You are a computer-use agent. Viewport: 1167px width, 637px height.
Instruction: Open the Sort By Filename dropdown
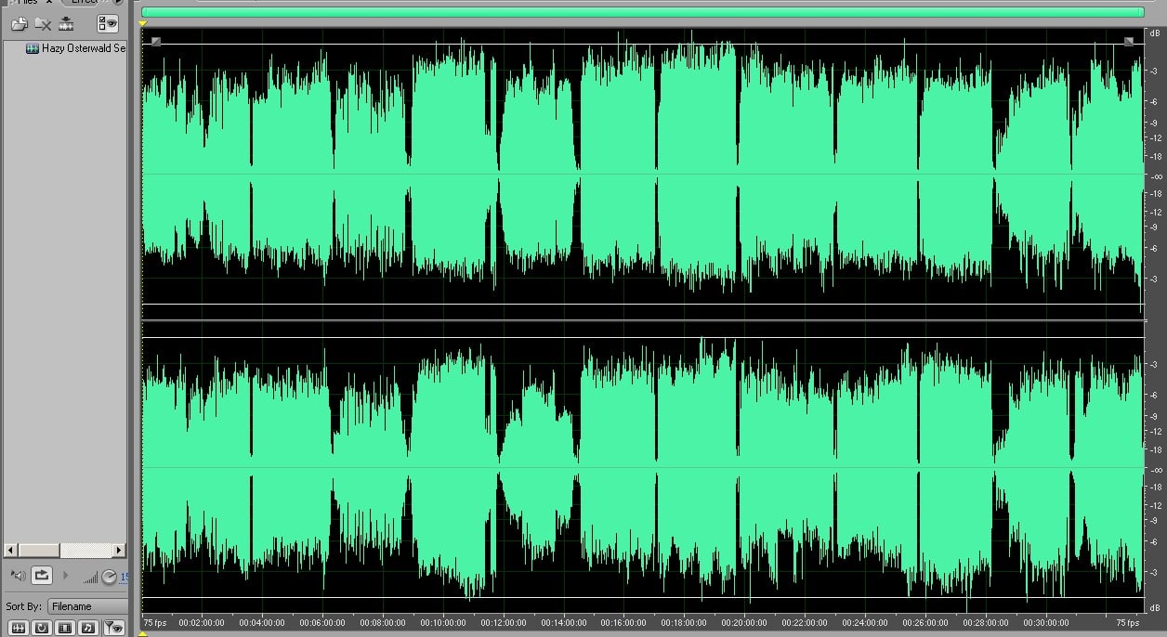pos(86,606)
